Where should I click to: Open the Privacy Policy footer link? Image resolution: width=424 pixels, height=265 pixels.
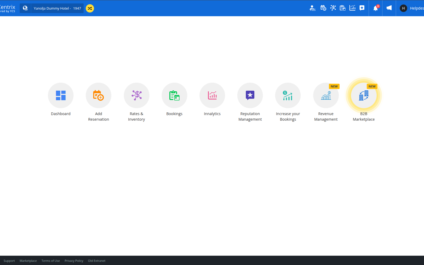click(74, 261)
